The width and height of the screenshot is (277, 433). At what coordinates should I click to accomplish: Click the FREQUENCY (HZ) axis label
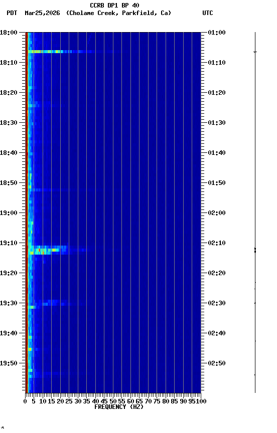coord(119,407)
